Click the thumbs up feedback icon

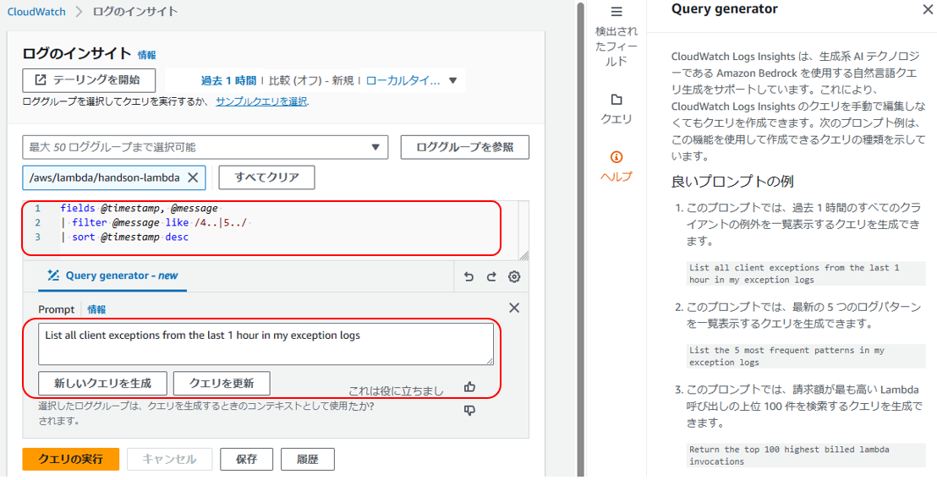(469, 387)
